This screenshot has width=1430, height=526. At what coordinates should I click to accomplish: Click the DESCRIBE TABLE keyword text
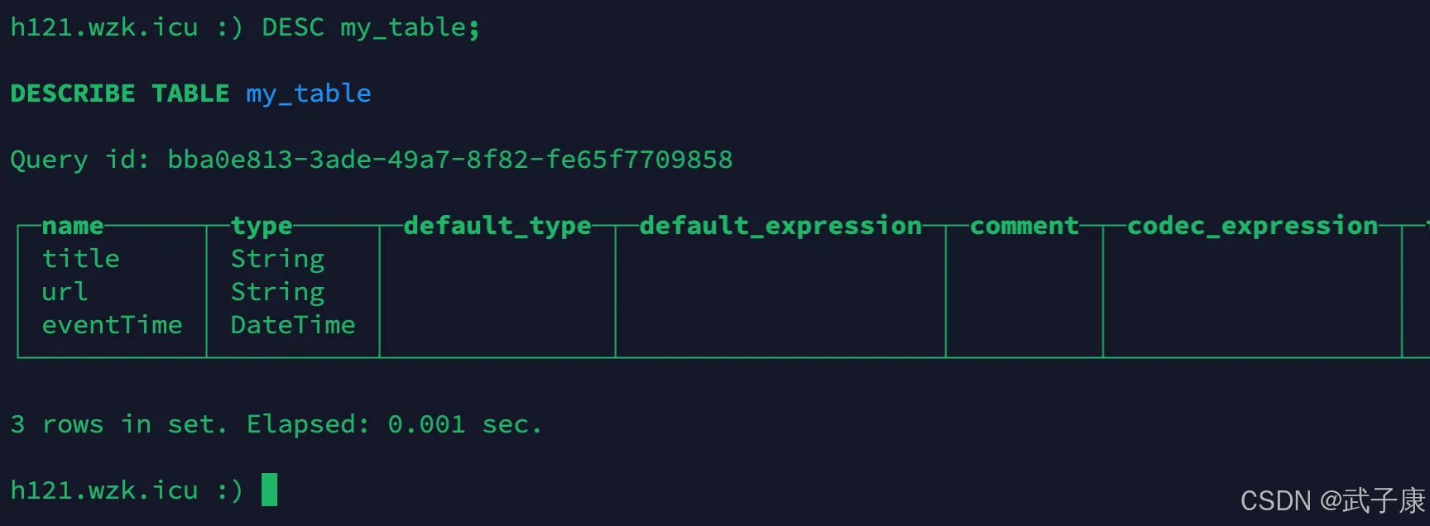(x=119, y=93)
